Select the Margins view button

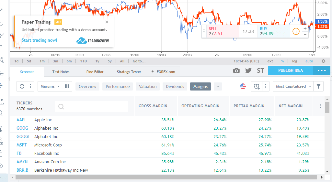tap(200, 86)
